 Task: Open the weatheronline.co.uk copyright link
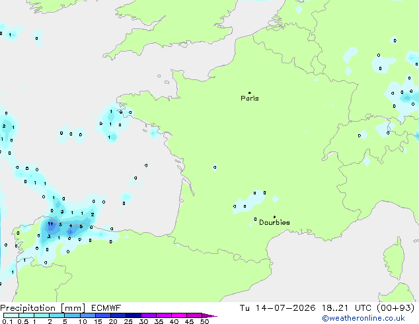363,318
